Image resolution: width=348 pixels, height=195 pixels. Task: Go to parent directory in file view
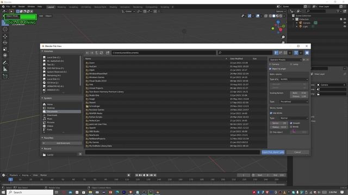tap(97, 53)
